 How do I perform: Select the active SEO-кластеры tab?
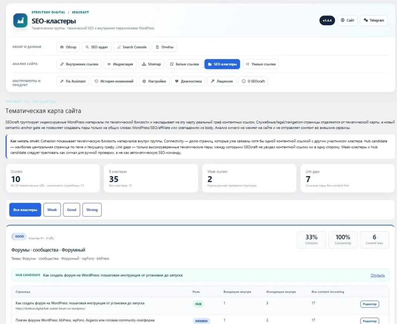click(222, 64)
